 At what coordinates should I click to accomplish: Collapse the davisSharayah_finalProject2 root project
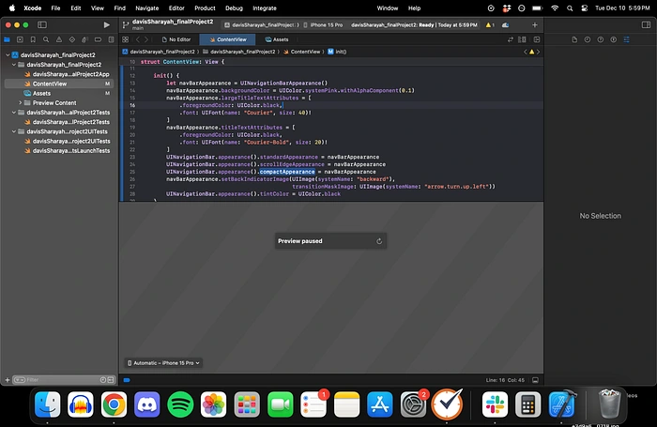click(x=7, y=55)
